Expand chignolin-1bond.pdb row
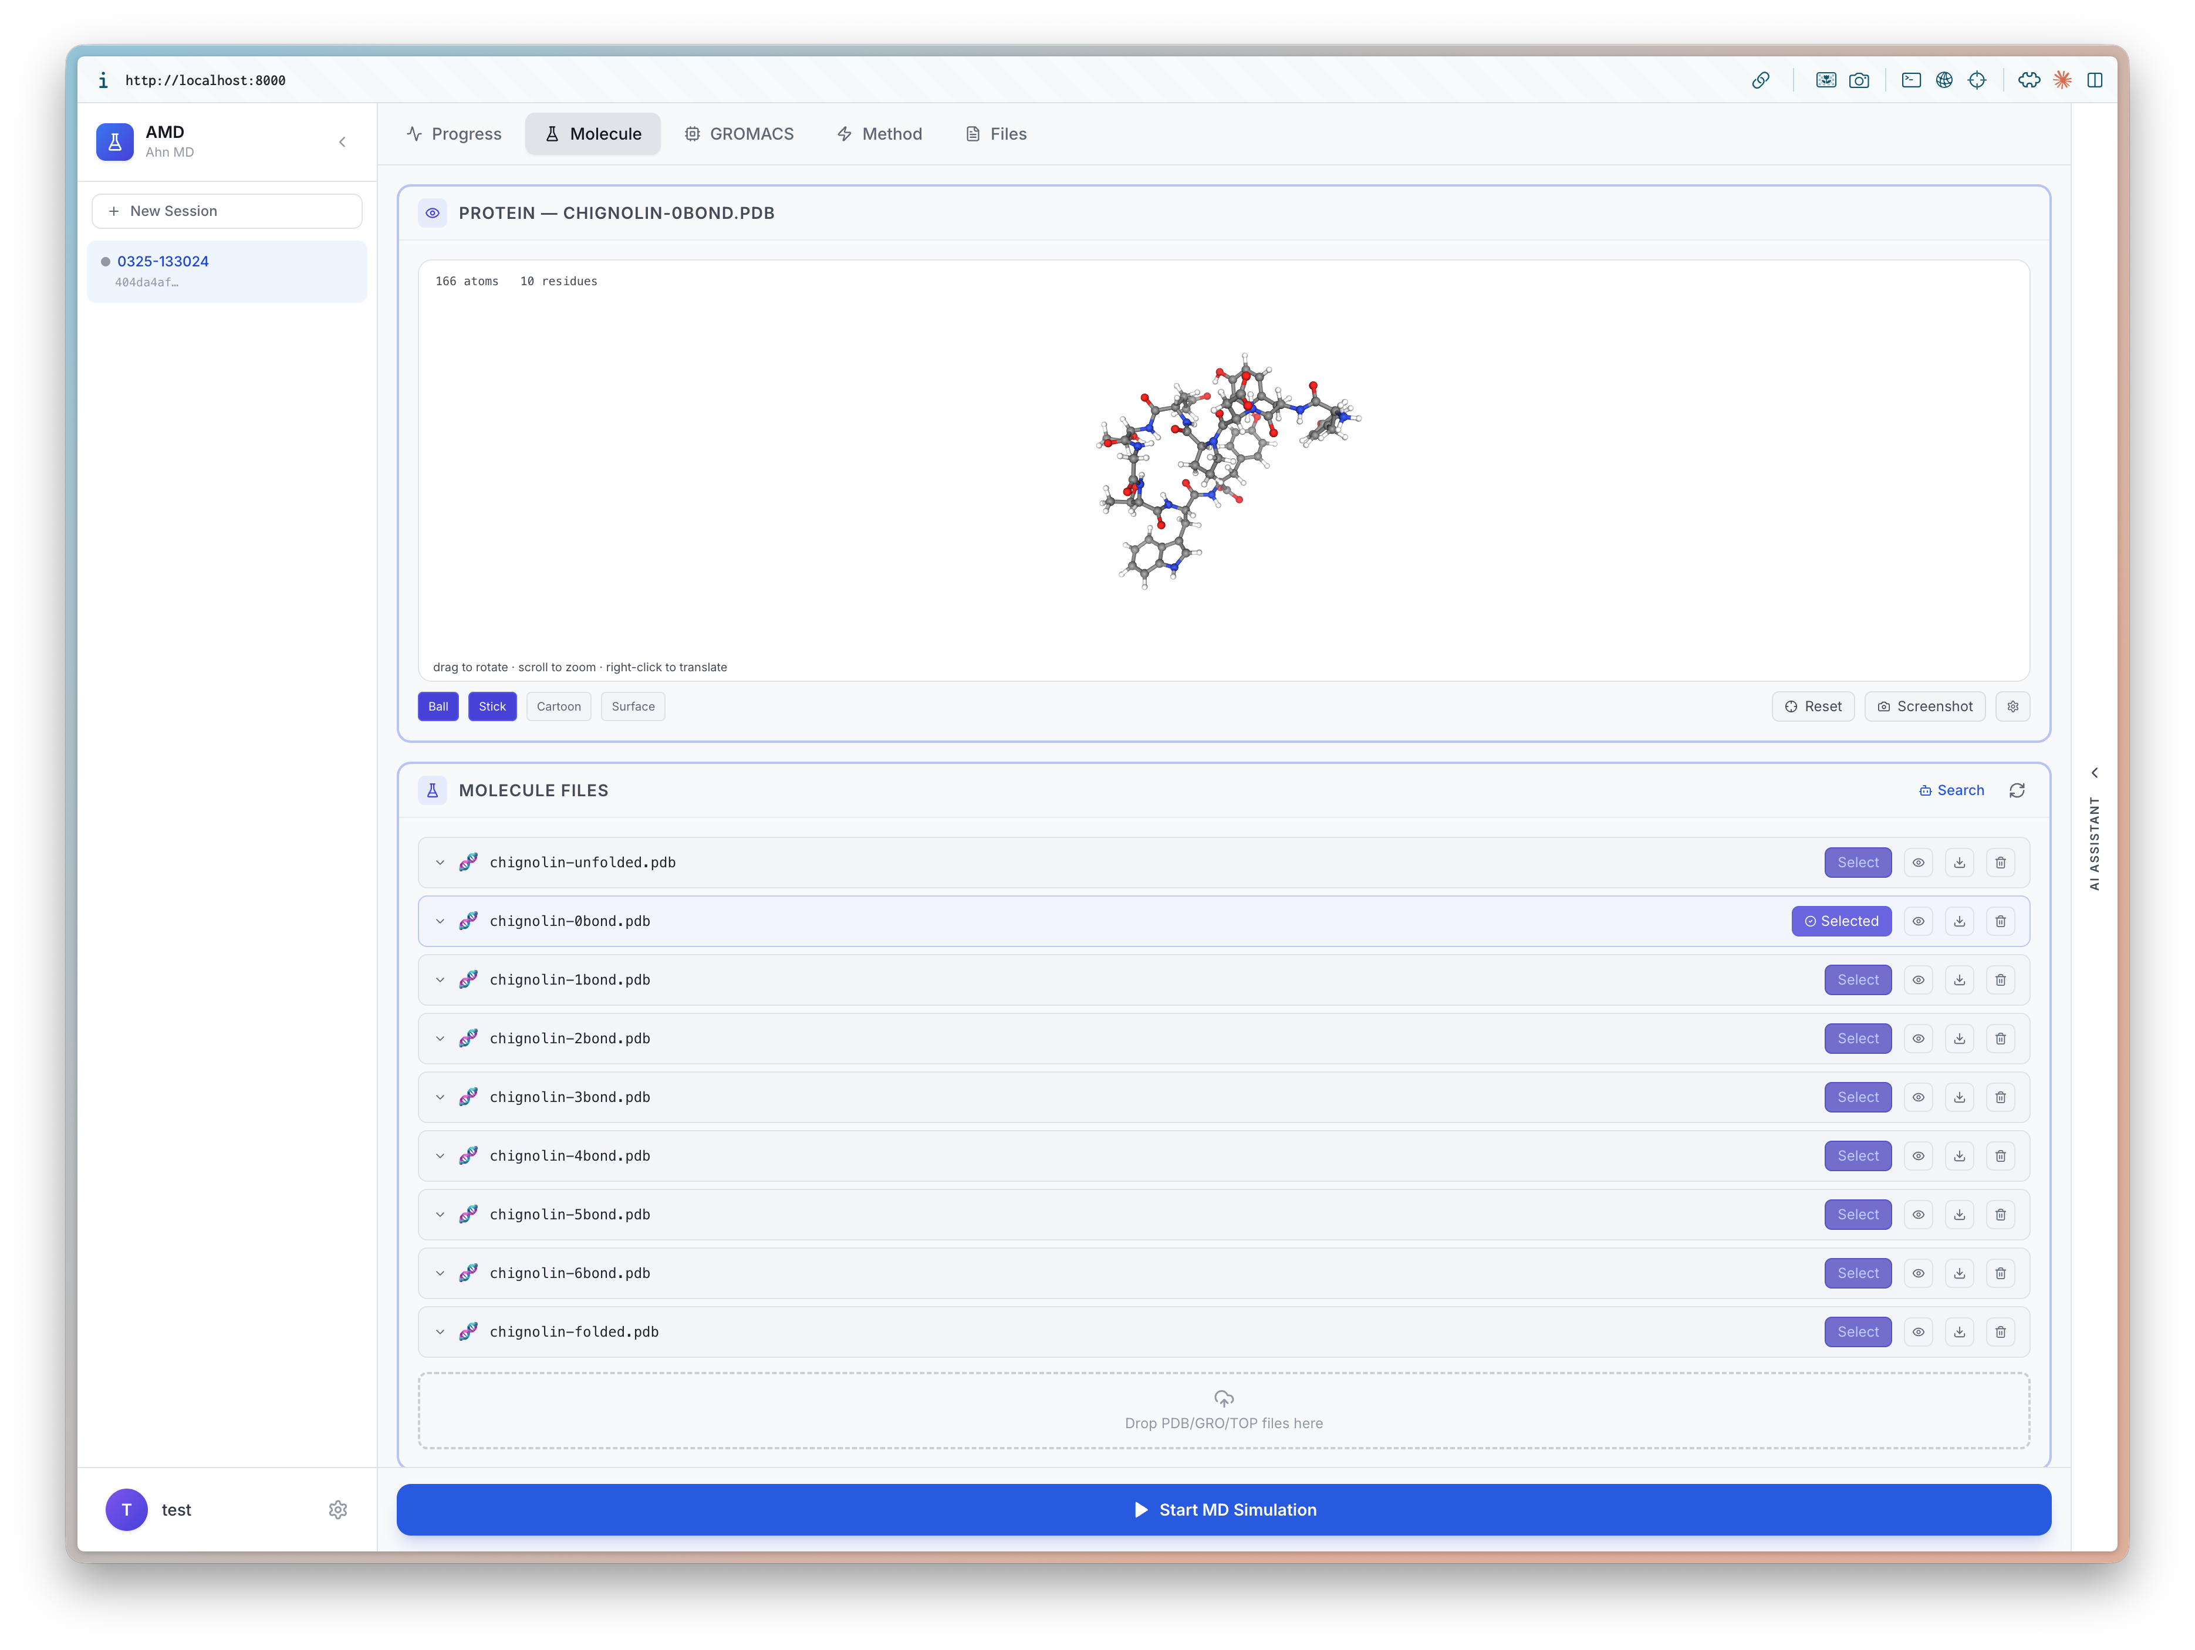Viewport: 2195px width, 1650px height. click(440, 979)
